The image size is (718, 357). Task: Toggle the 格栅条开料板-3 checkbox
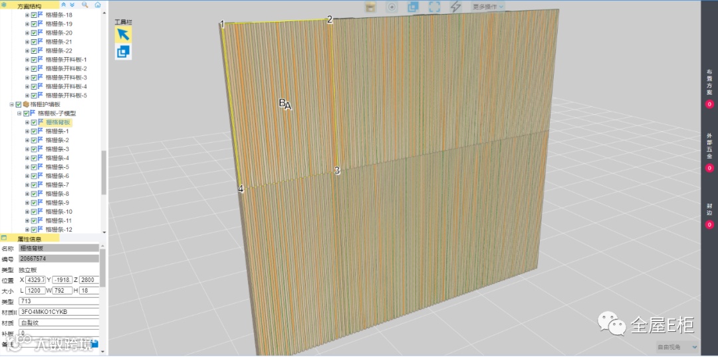[34, 77]
